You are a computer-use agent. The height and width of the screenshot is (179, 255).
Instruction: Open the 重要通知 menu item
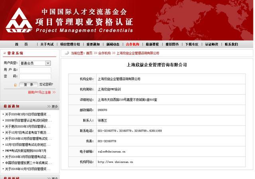tap(93, 44)
